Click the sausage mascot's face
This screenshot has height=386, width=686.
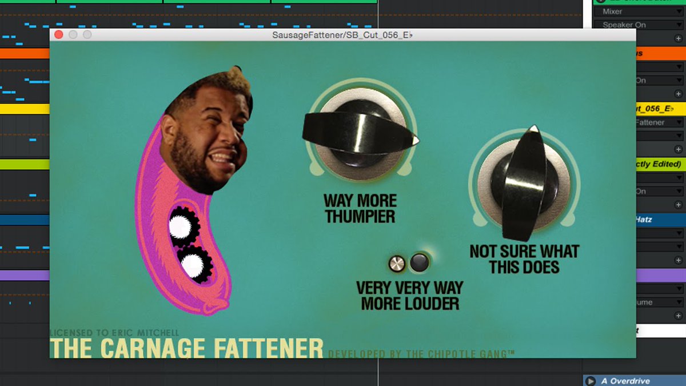[207, 132]
